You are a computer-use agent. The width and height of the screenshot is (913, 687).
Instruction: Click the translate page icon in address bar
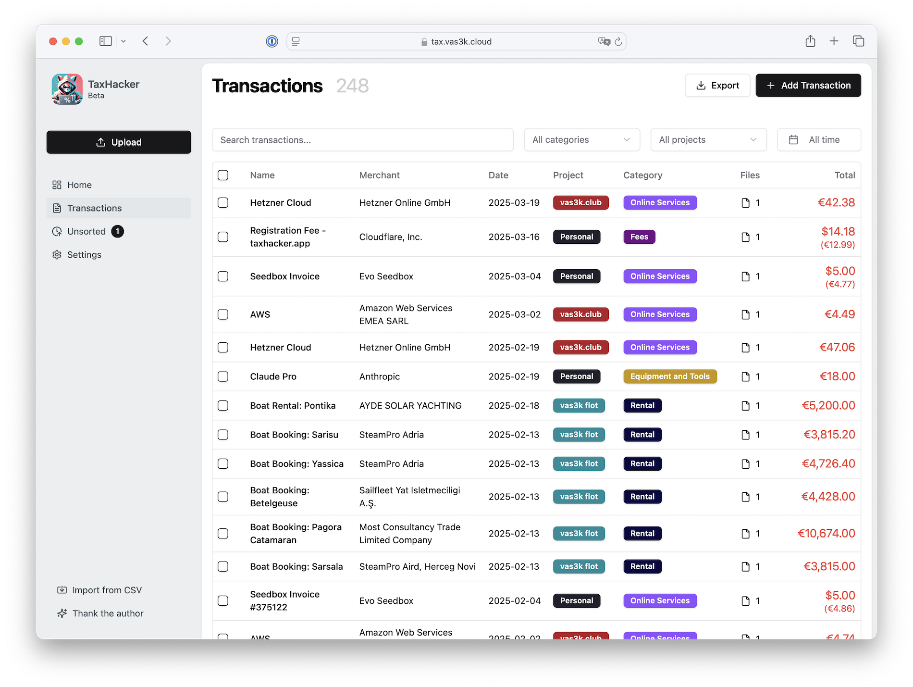coord(604,41)
